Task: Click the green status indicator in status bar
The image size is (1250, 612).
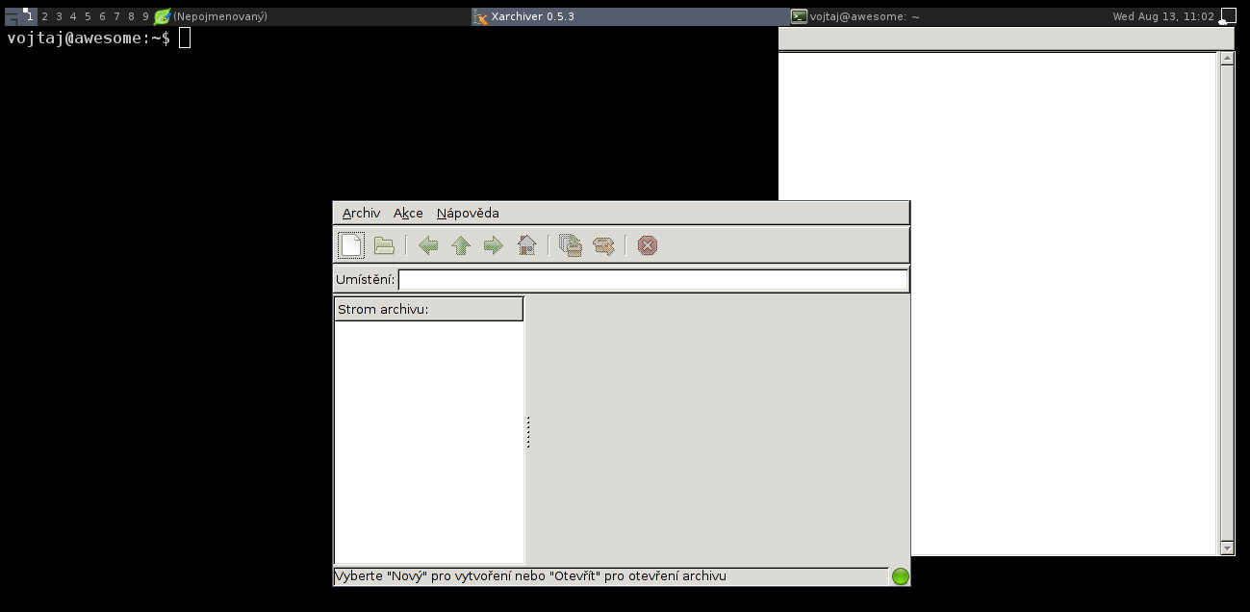Action: (x=901, y=576)
